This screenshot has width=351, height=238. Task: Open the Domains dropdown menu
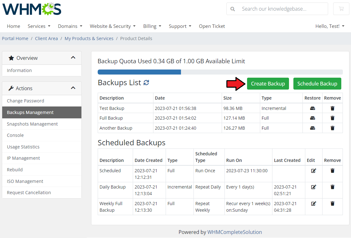[70, 26]
